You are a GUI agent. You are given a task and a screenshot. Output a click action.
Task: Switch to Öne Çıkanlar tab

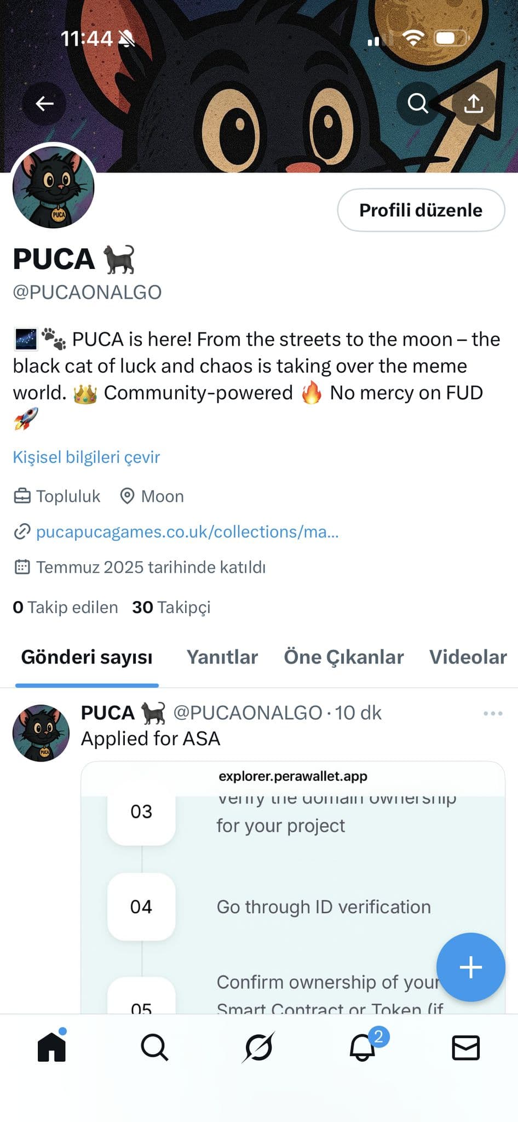click(x=343, y=657)
